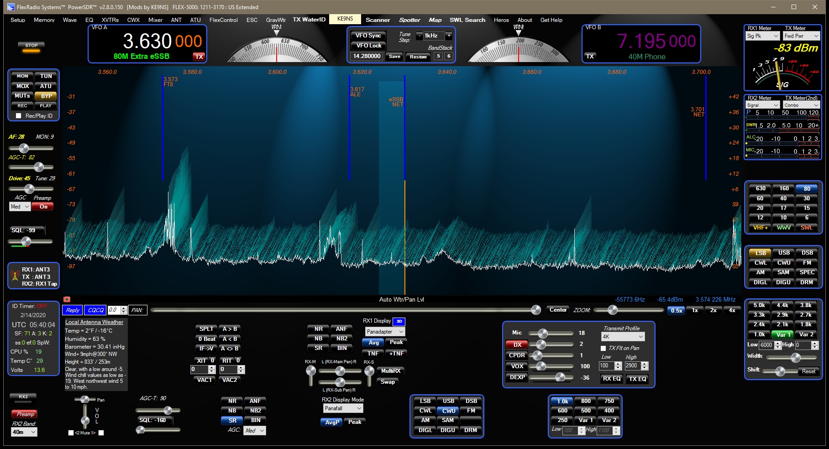Click the blue 3D display icon

399,321
